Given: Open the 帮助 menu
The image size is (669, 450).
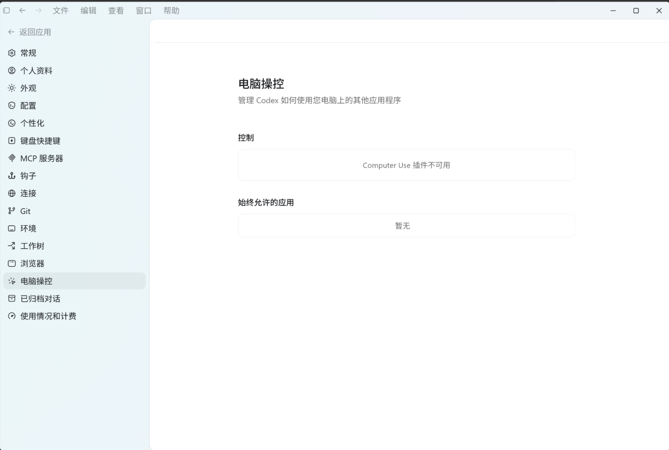Looking at the screenshot, I should pos(171,10).
